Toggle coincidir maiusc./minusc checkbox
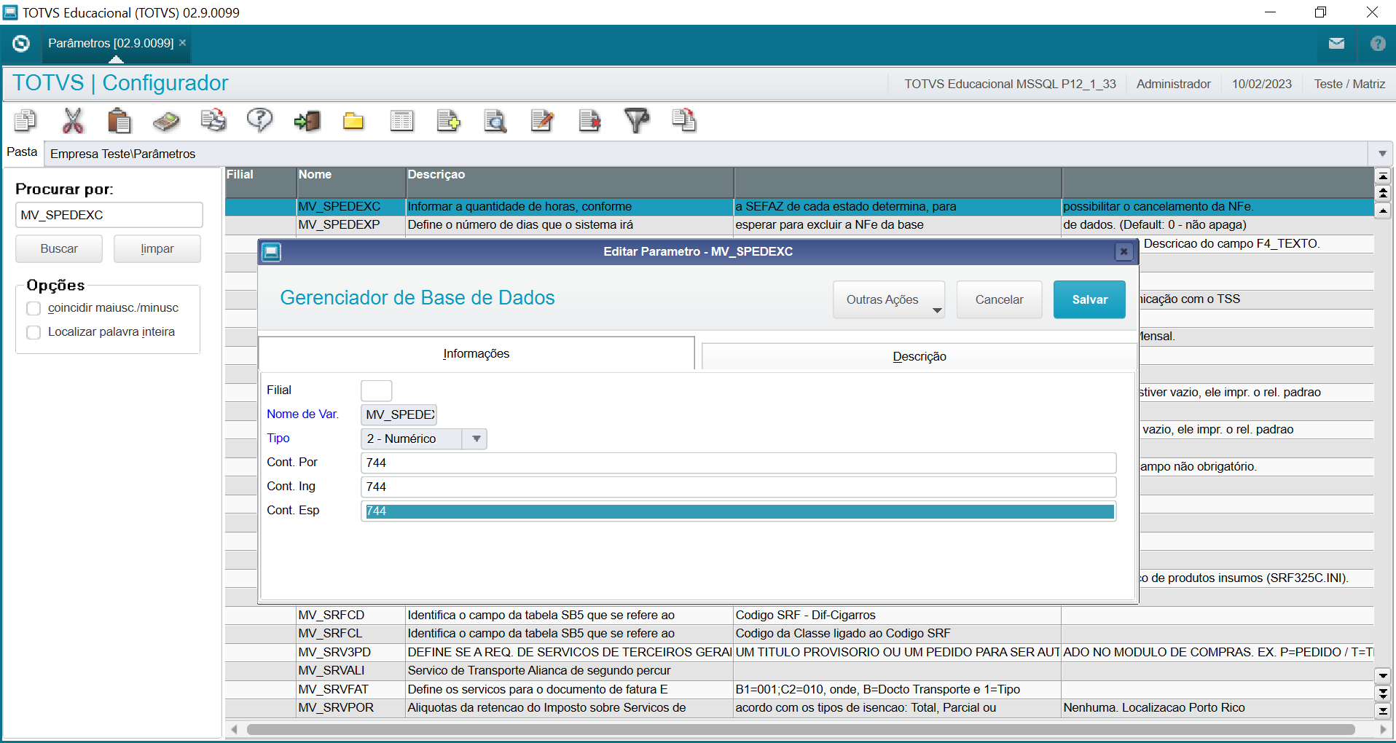This screenshot has height=743, width=1396. (34, 308)
